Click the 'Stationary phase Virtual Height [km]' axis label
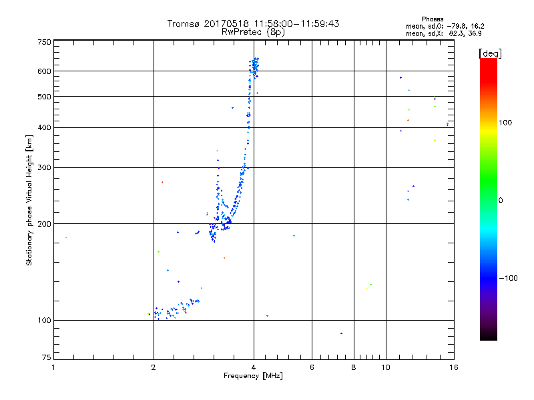Image resolution: width=534 pixels, height=400 pixels. point(29,200)
